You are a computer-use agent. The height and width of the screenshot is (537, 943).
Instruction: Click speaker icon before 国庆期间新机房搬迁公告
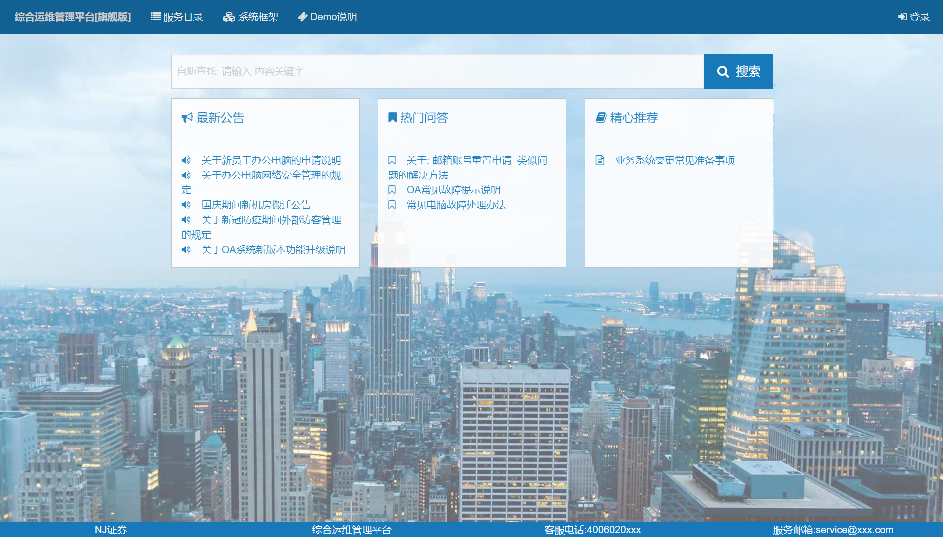186,205
